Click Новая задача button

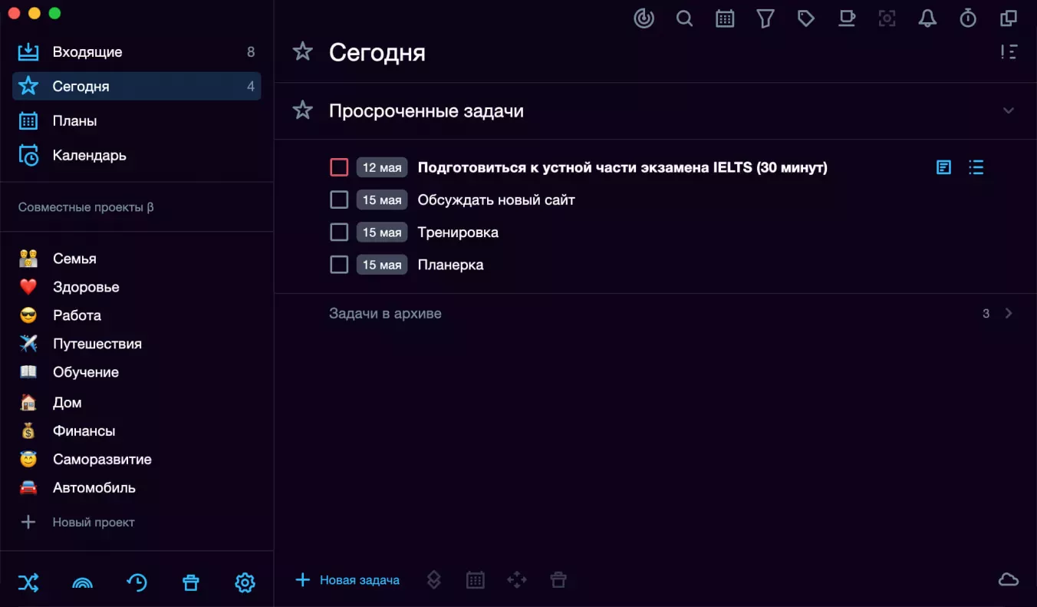click(x=347, y=580)
